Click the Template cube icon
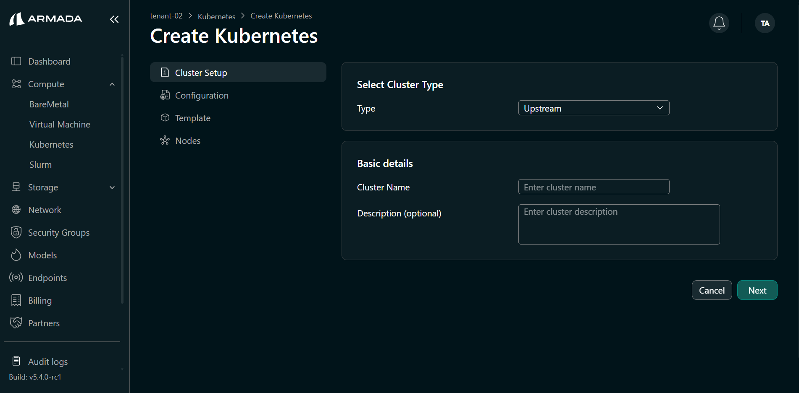Image resolution: width=799 pixels, height=393 pixels. (x=165, y=118)
